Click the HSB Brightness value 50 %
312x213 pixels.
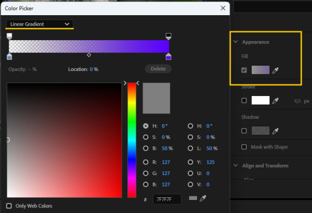(167, 148)
